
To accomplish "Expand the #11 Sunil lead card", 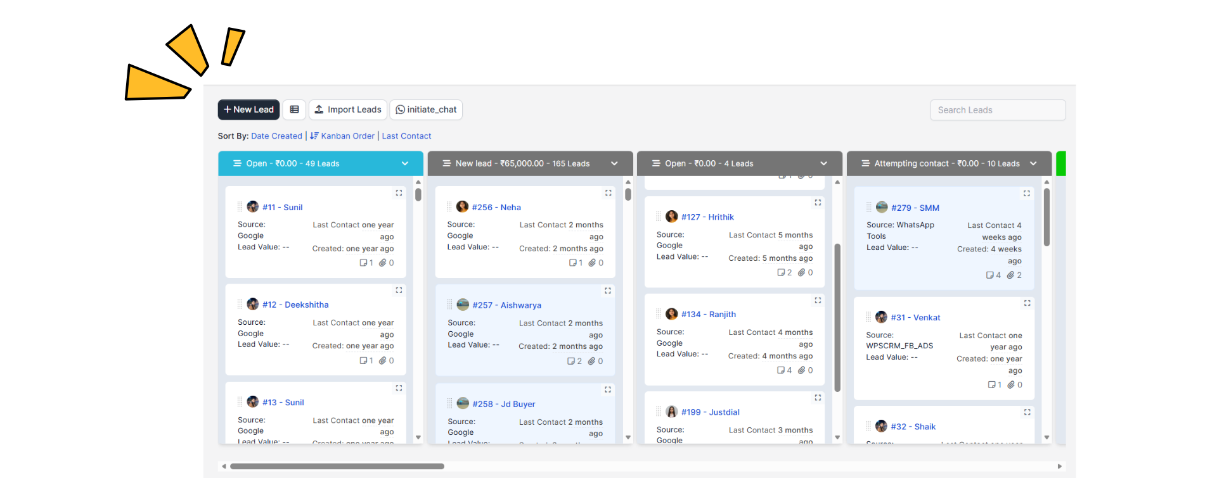I will (399, 193).
